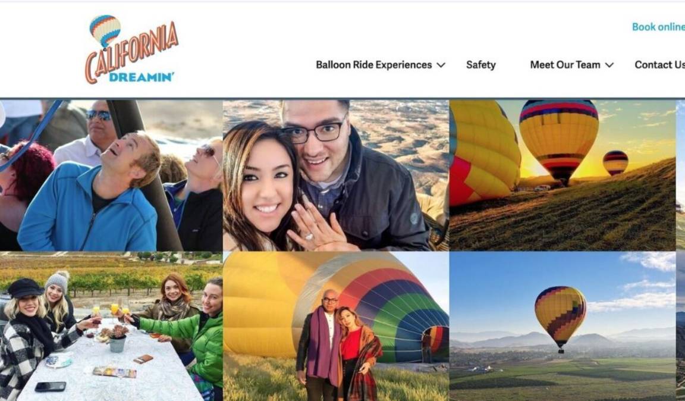Open the Safety page
The image size is (685, 401).
(480, 65)
